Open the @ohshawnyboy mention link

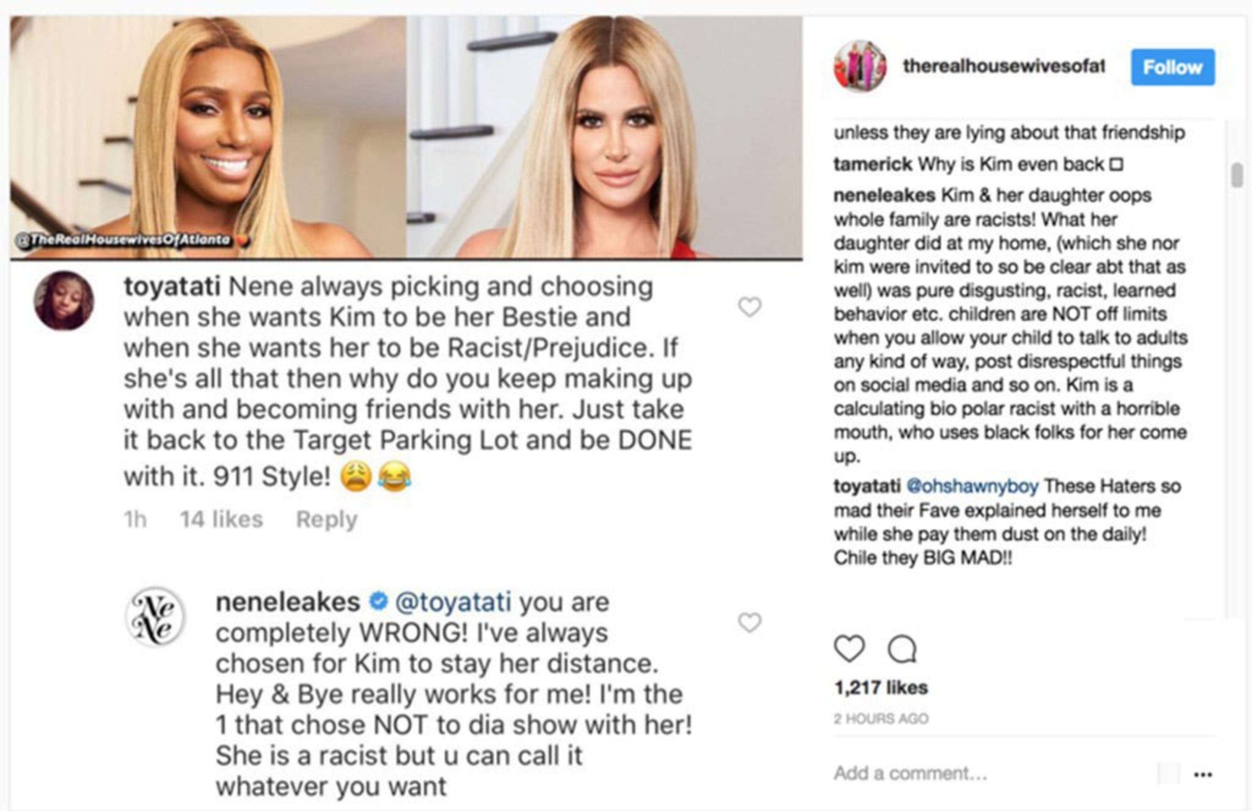(x=973, y=486)
